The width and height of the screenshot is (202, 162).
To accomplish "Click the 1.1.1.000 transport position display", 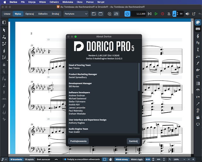I will [139, 14].
